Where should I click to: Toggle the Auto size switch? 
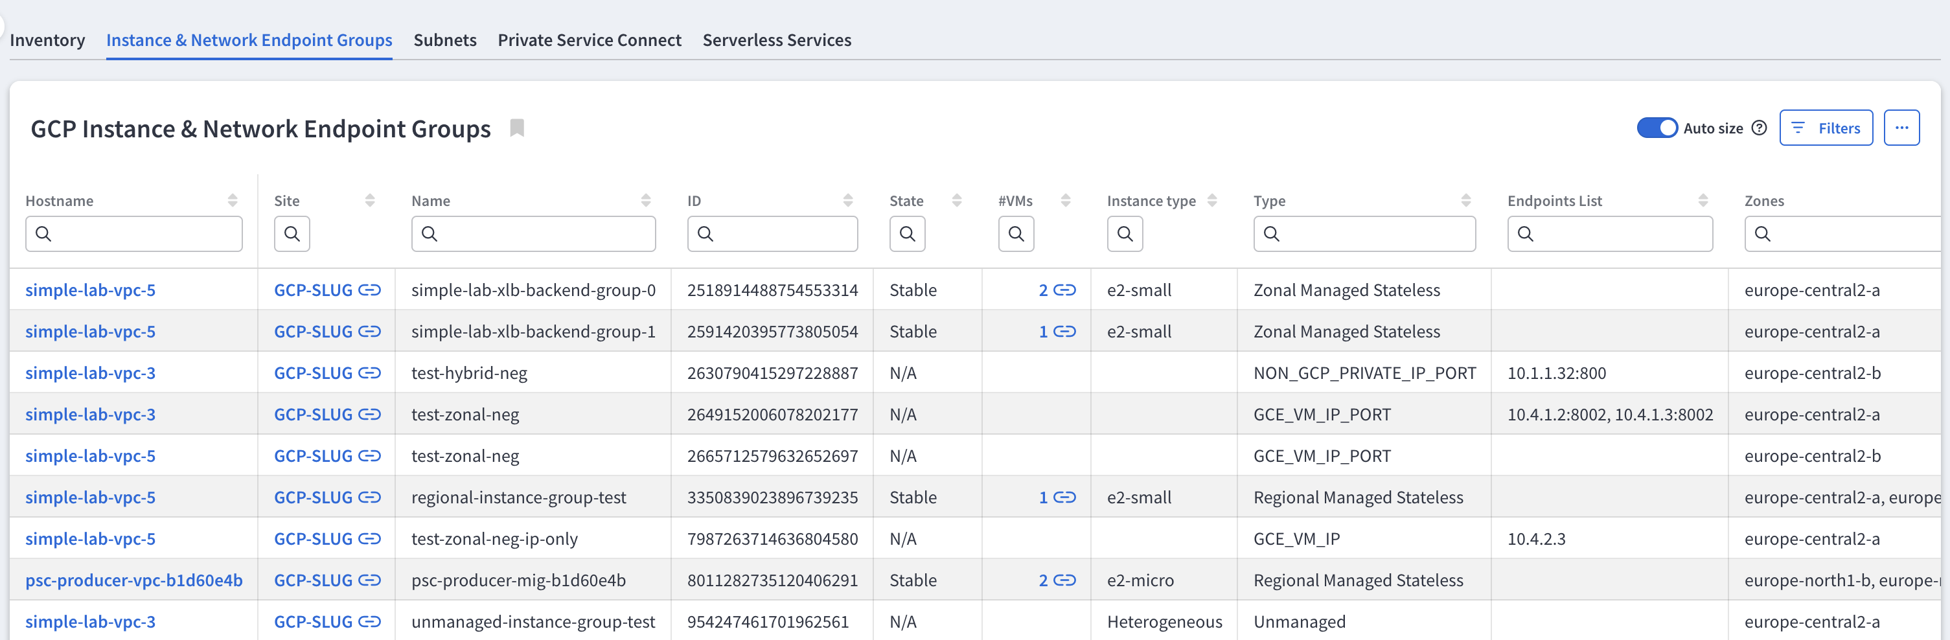pos(1657,128)
